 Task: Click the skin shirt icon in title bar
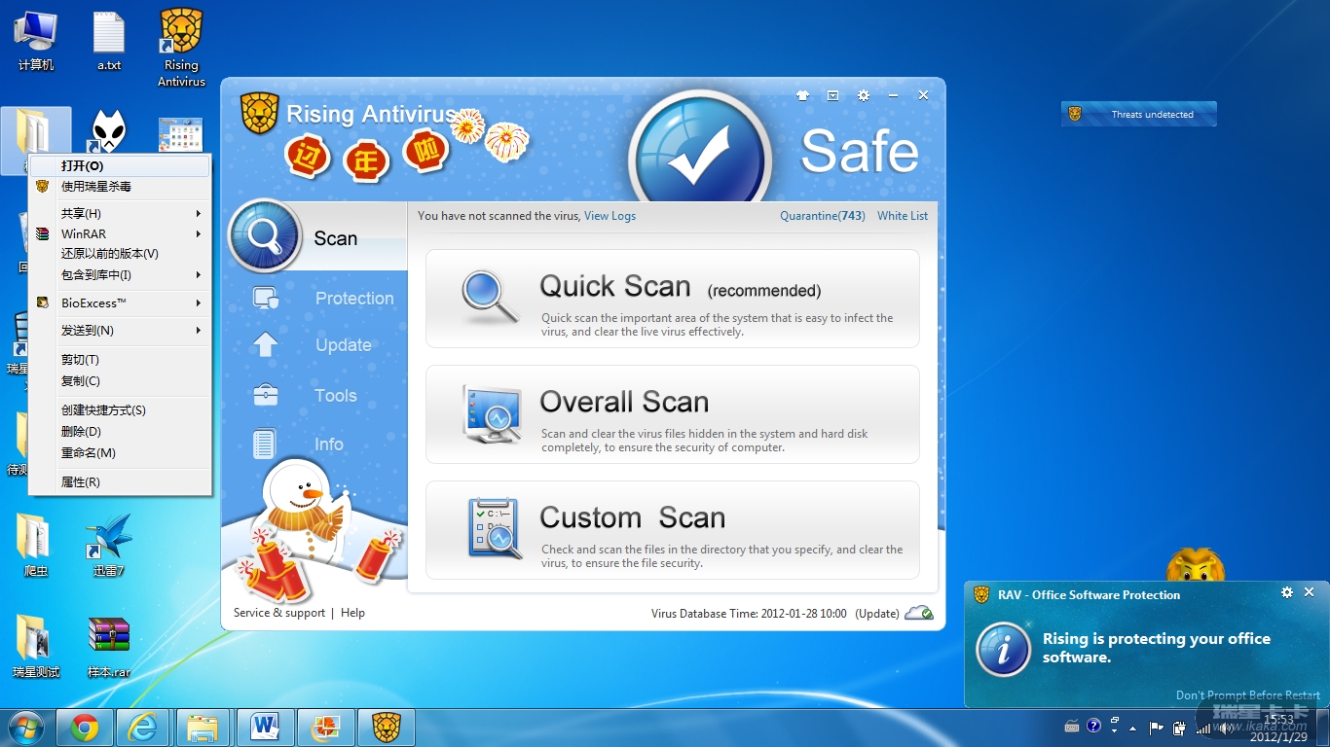point(802,95)
